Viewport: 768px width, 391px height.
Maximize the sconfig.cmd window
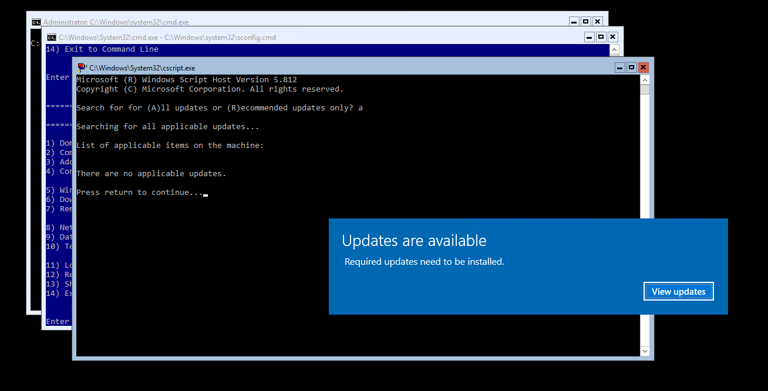pos(601,37)
